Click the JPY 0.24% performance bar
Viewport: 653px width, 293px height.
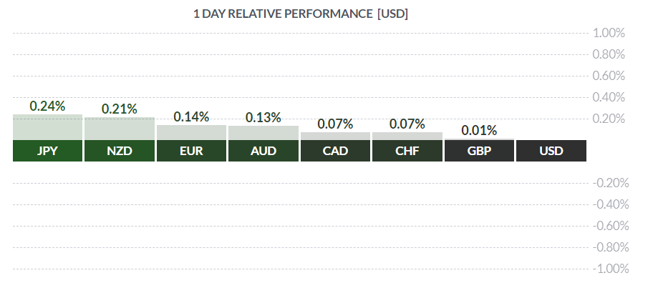tap(47, 127)
